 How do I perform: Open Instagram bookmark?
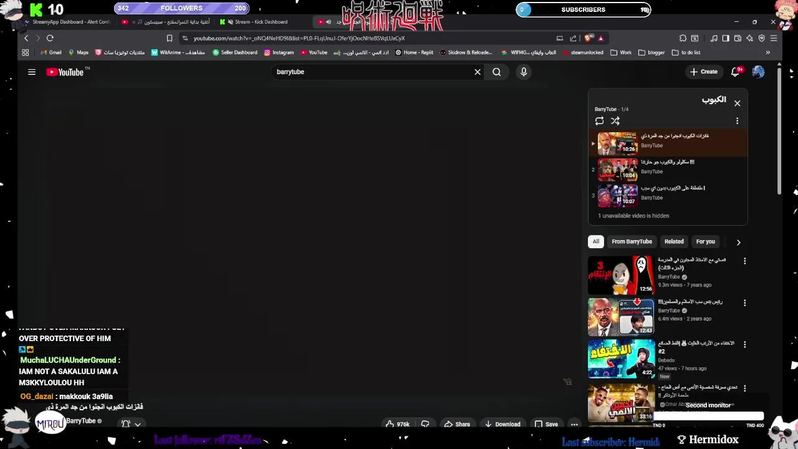pyautogui.click(x=279, y=52)
